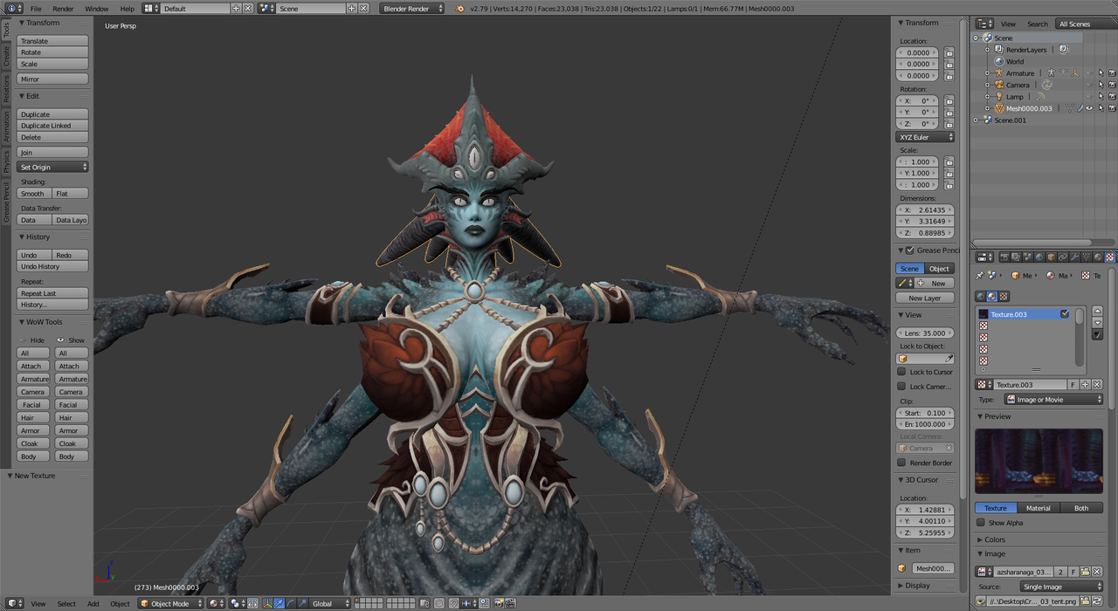Pin the properties context with pin icon
1118x611 pixels.
click(x=979, y=275)
